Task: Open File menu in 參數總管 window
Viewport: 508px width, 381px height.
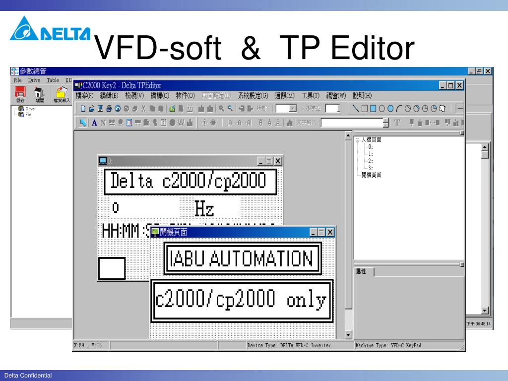Action: tap(17, 80)
